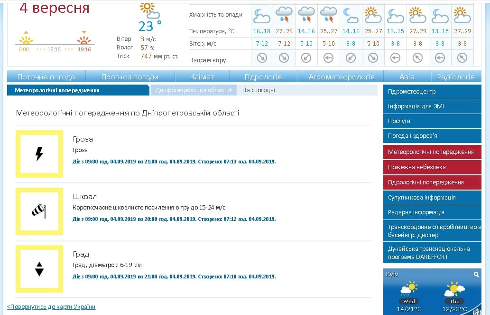The height and width of the screenshot is (315, 490).
Task: Click the last wind direction arrow in row
Action: point(462,57)
